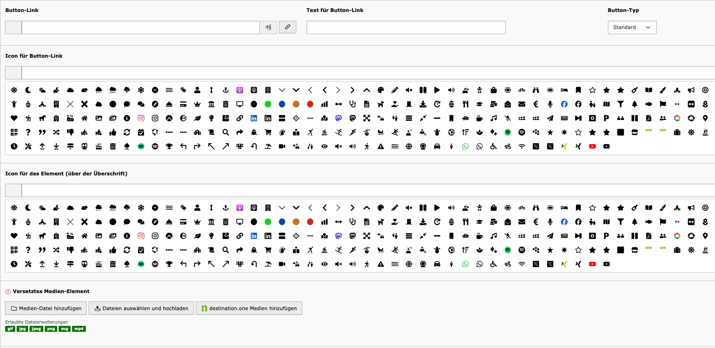The width and height of the screenshot is (715, 348).
Task: Pick the green Spotify icon in the element icon grid
Action: coord(508,250)
